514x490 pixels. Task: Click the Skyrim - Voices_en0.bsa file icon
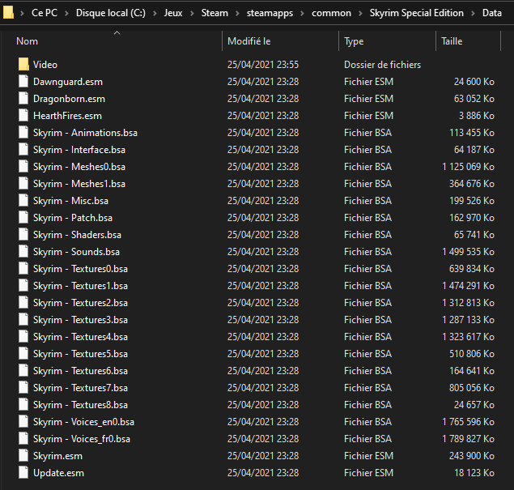click(23, 422)
